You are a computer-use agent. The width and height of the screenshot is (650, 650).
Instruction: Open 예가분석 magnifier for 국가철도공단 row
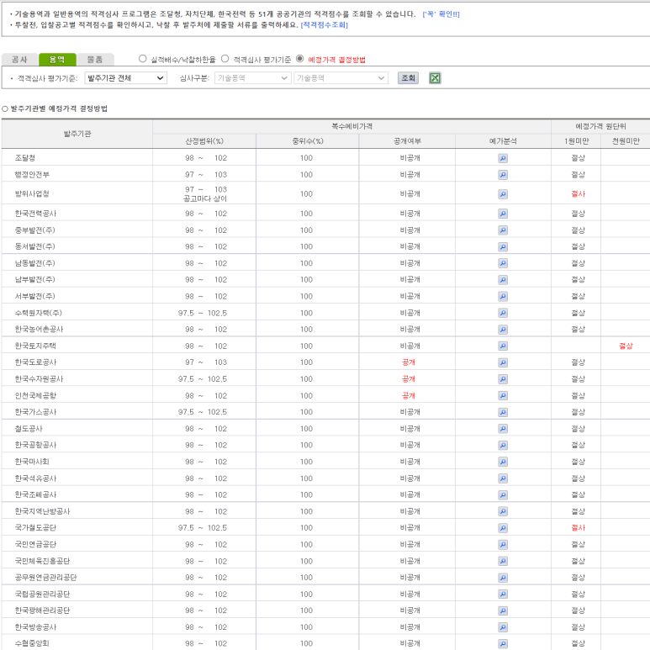pyautogui.click(x=503, y=528)
